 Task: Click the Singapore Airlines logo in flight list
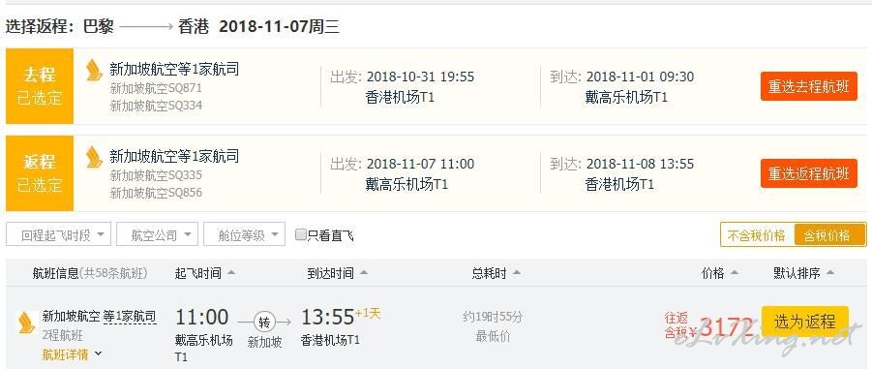click(26, 323)
